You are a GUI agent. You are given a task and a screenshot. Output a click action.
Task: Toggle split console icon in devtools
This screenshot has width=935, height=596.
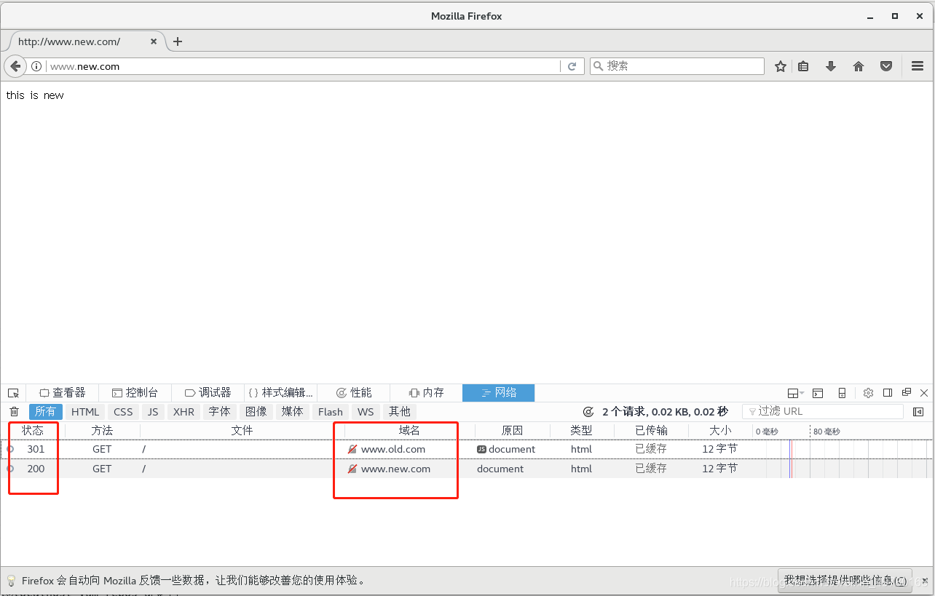click(x=818, y=393)
